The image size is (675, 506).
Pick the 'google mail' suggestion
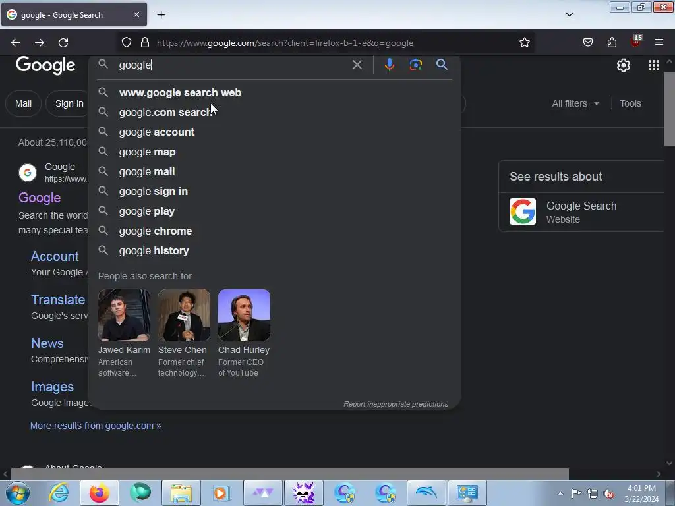[274, 172]
